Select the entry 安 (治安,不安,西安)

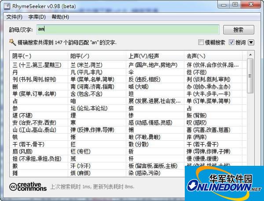tap(34, 123)
